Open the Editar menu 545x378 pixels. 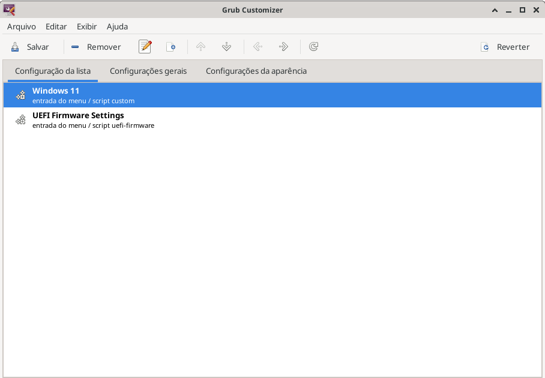56,27
